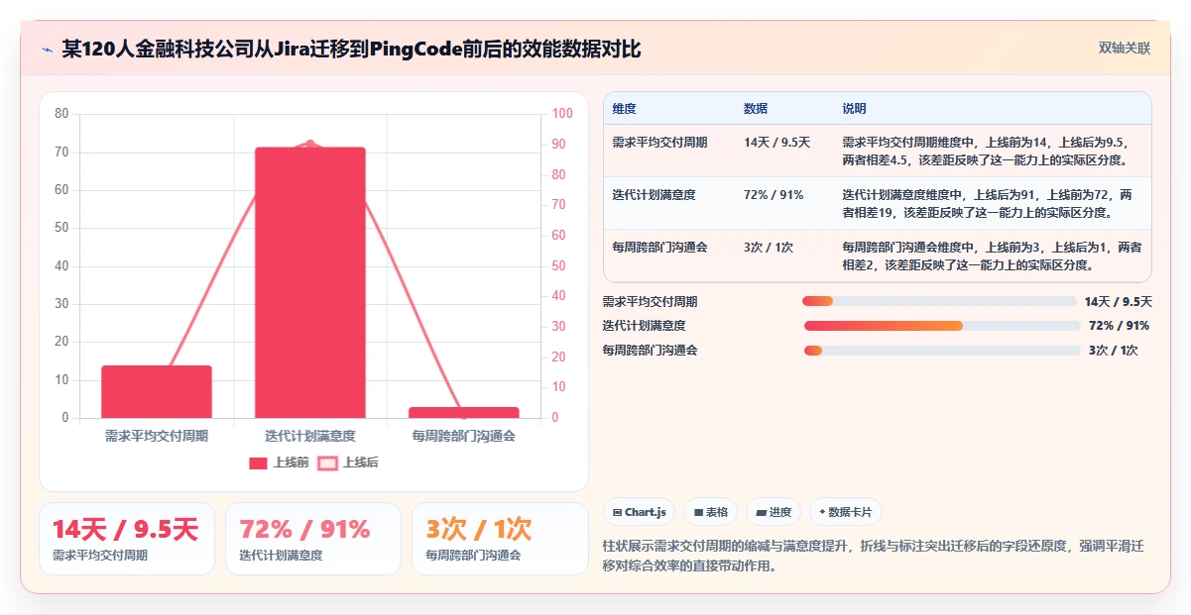
Task: Click description mentioning 上线前为3
Action: 991,256
